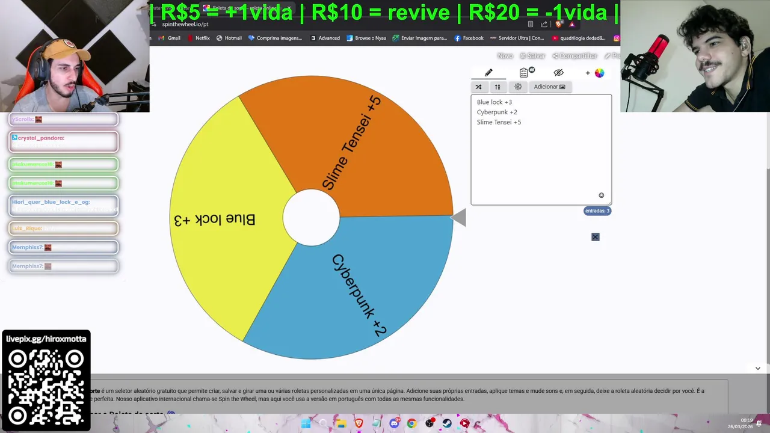
Task: Open quadrilogia dedadã YouTube bookmark
Action: tap(579, 38)
